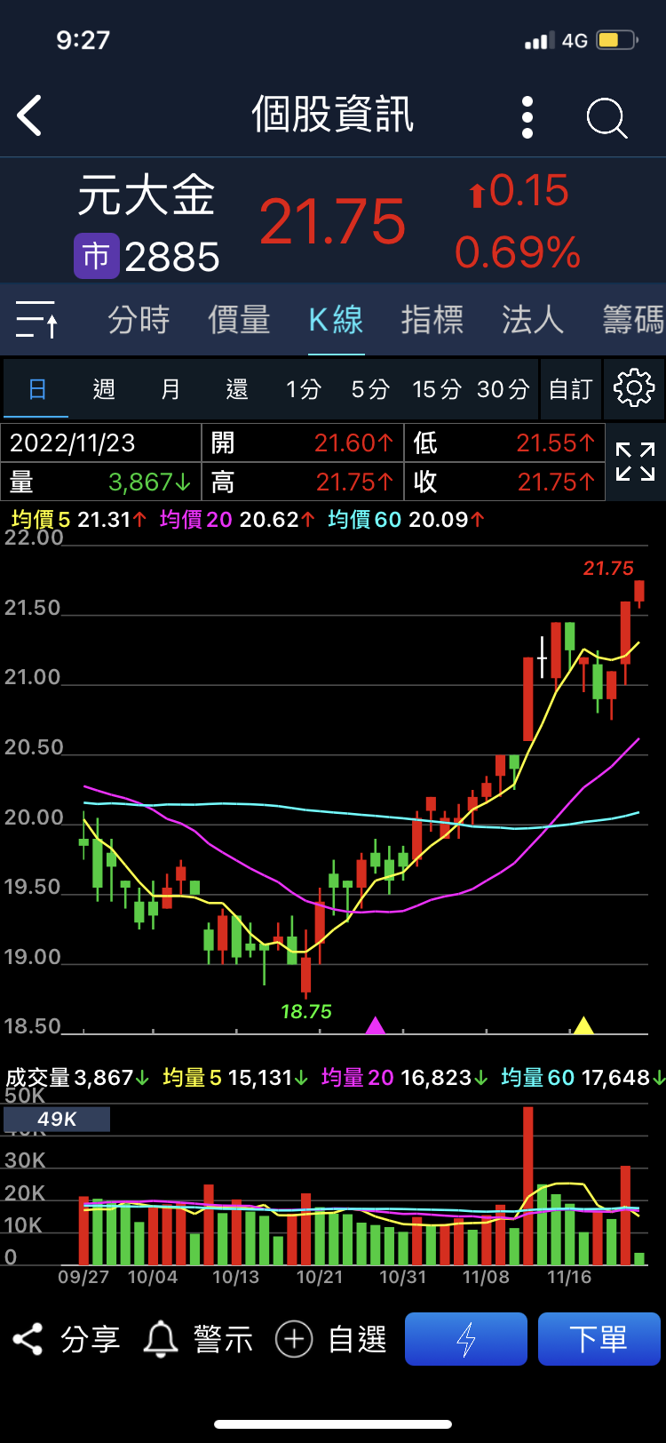Screen dimensions: 666x1443
Task: Tap the stock code 2885
Action: [172, 258]
